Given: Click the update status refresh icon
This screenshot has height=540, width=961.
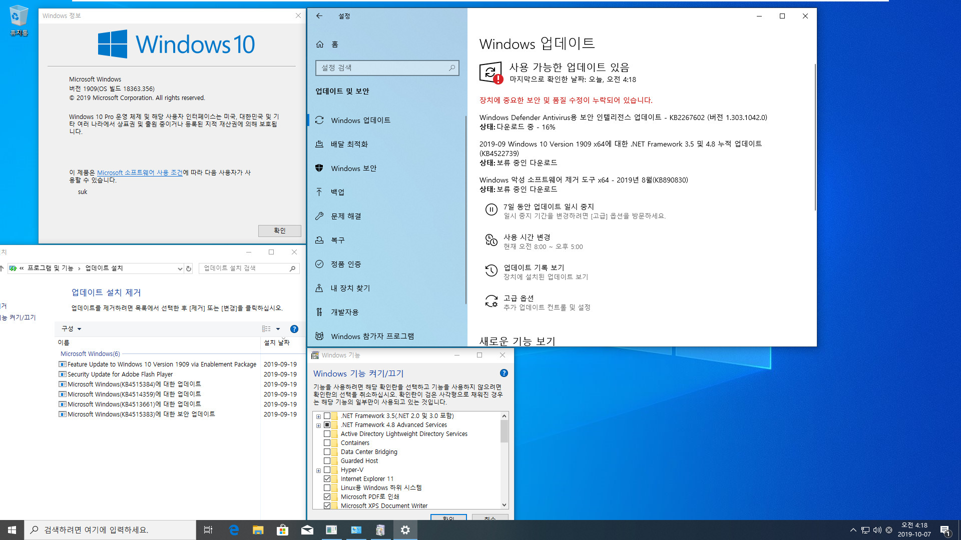Looking at the screenshot, I should [x=491, y=72].
